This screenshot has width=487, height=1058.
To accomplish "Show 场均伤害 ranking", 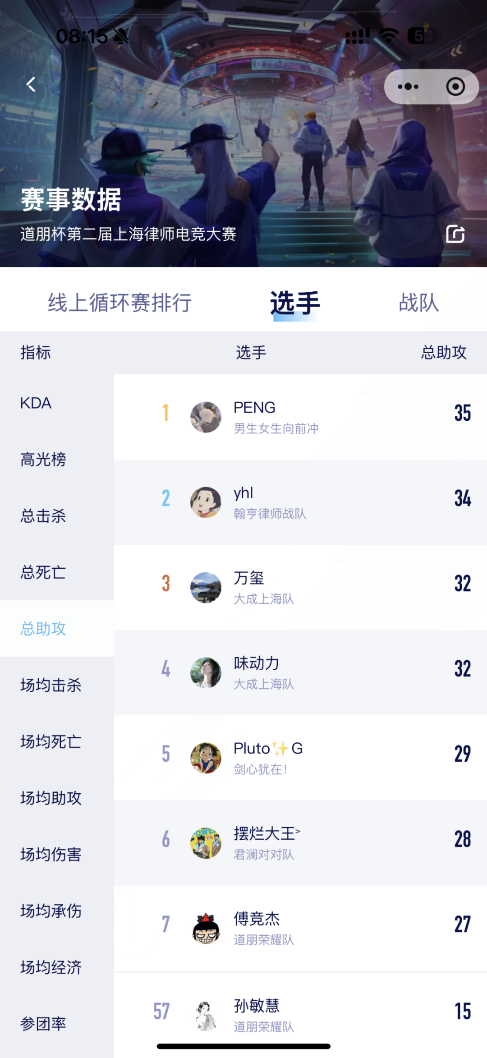I will pos(51,855).
